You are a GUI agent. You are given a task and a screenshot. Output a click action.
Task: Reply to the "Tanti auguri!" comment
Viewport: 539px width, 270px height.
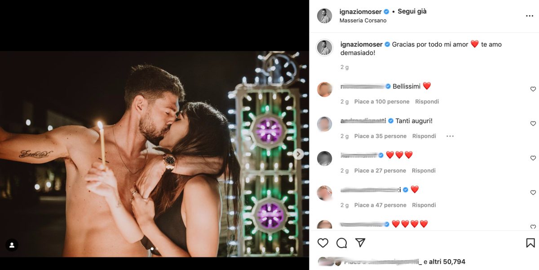(x=424, y=136)
